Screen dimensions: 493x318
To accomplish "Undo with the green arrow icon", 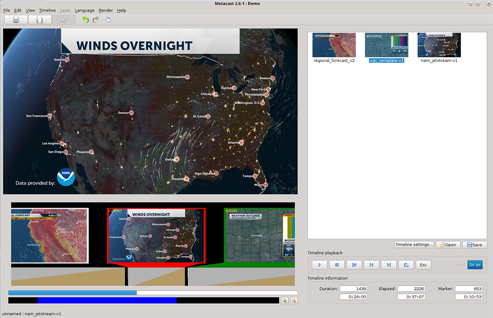I will click(85, 20).
